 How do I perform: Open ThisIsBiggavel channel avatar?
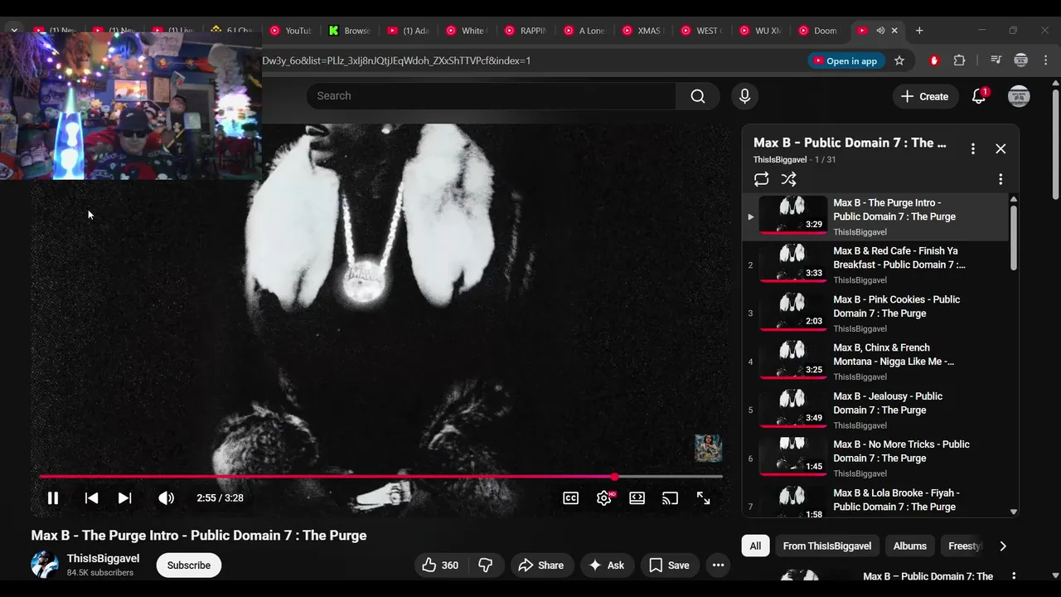(x=45, y=565)
